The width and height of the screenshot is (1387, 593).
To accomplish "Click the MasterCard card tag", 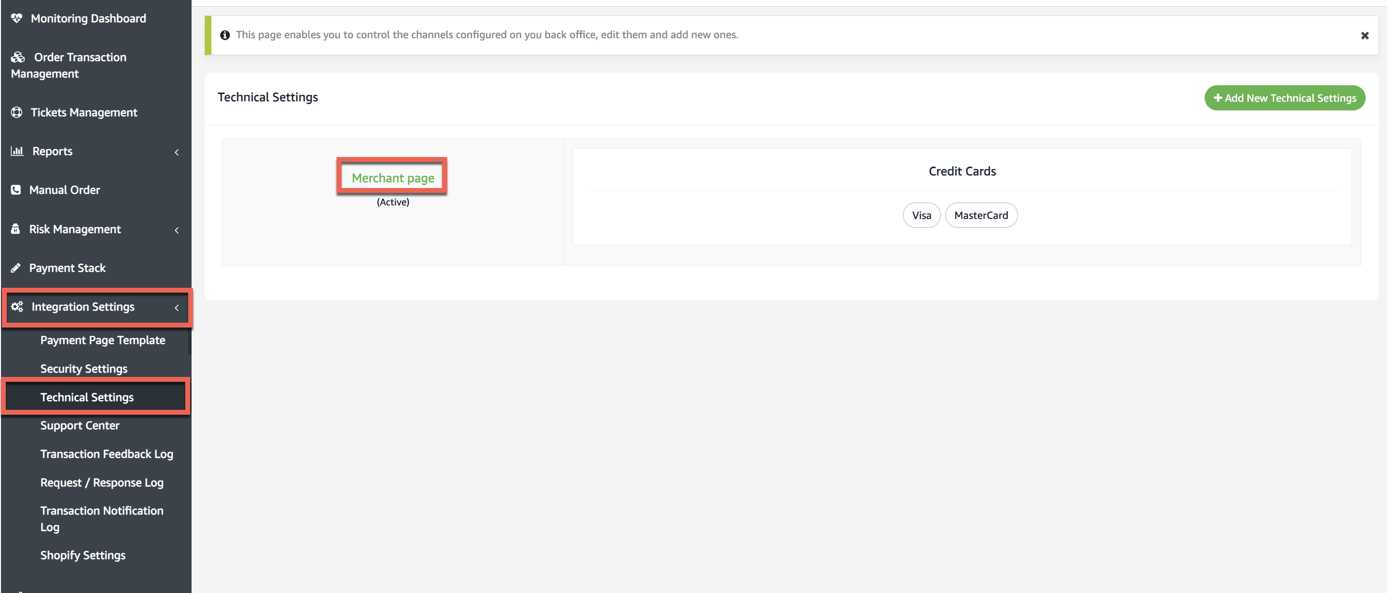I will pyautogui.click(x=981, y=215).
